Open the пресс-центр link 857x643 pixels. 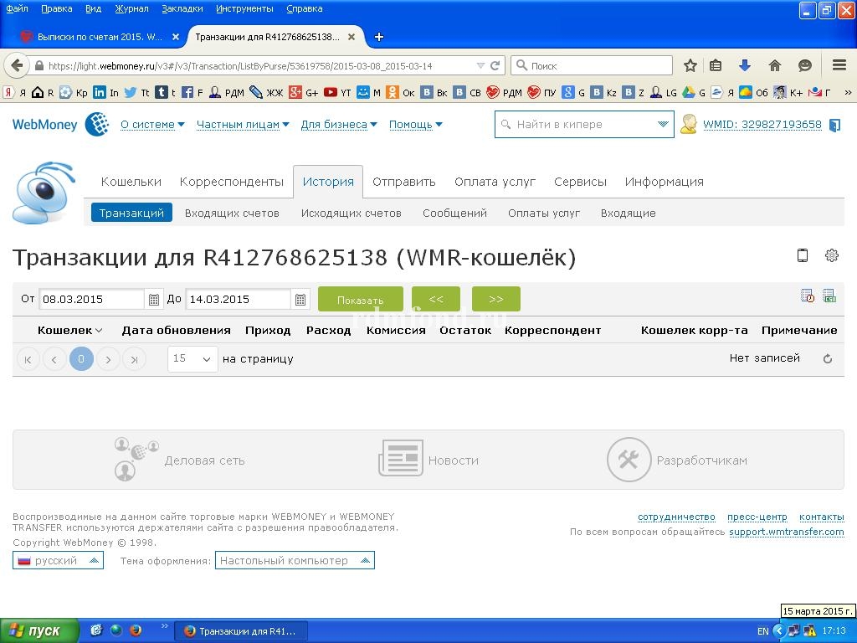757,517
